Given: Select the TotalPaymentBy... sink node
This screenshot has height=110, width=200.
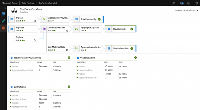Looking at the screenshot, I should click(88, 19).
